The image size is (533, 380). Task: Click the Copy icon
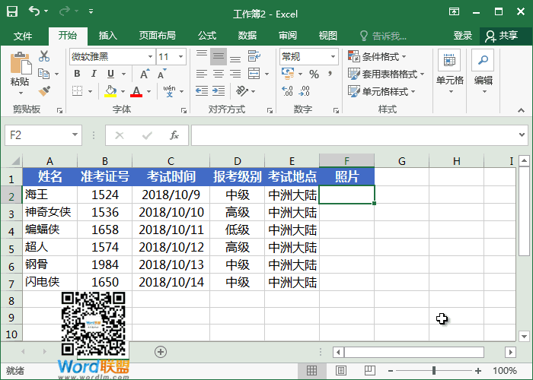point(44,74)
